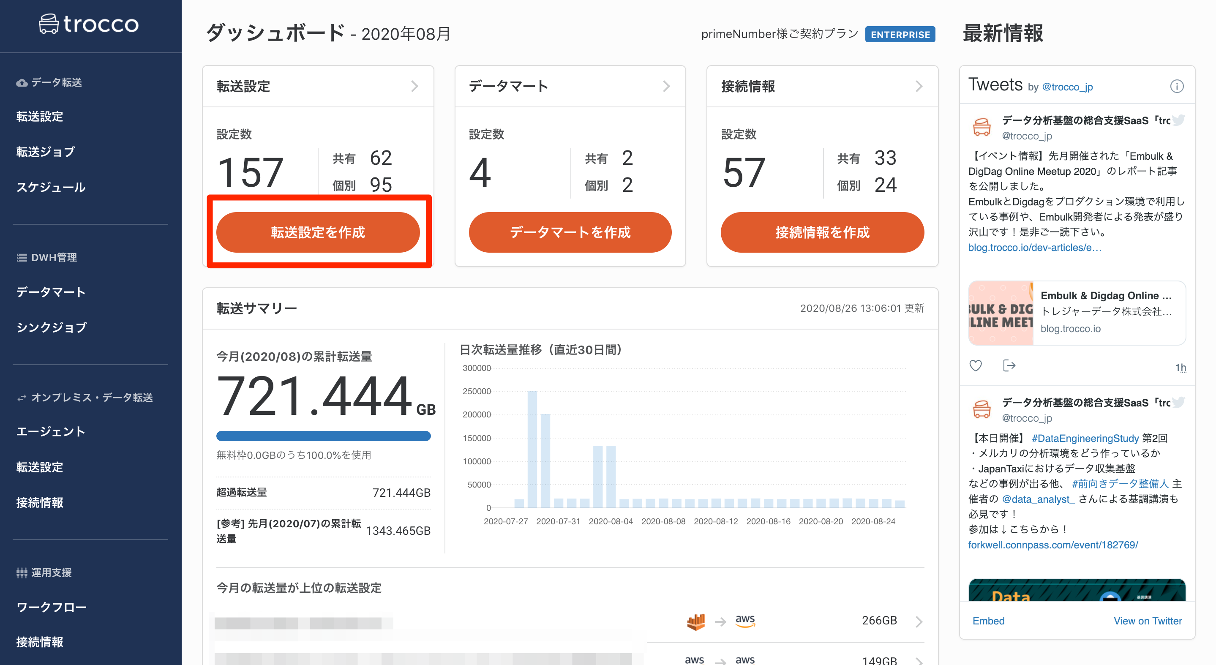
Task: Click the list icon beside DWH管理
Action: click(22, 258)
